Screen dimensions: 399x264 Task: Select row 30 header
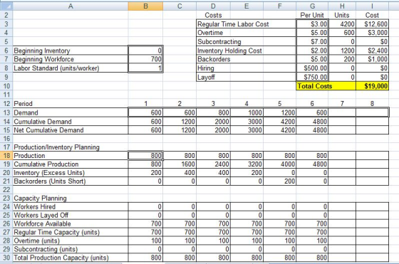click(6, 258)
